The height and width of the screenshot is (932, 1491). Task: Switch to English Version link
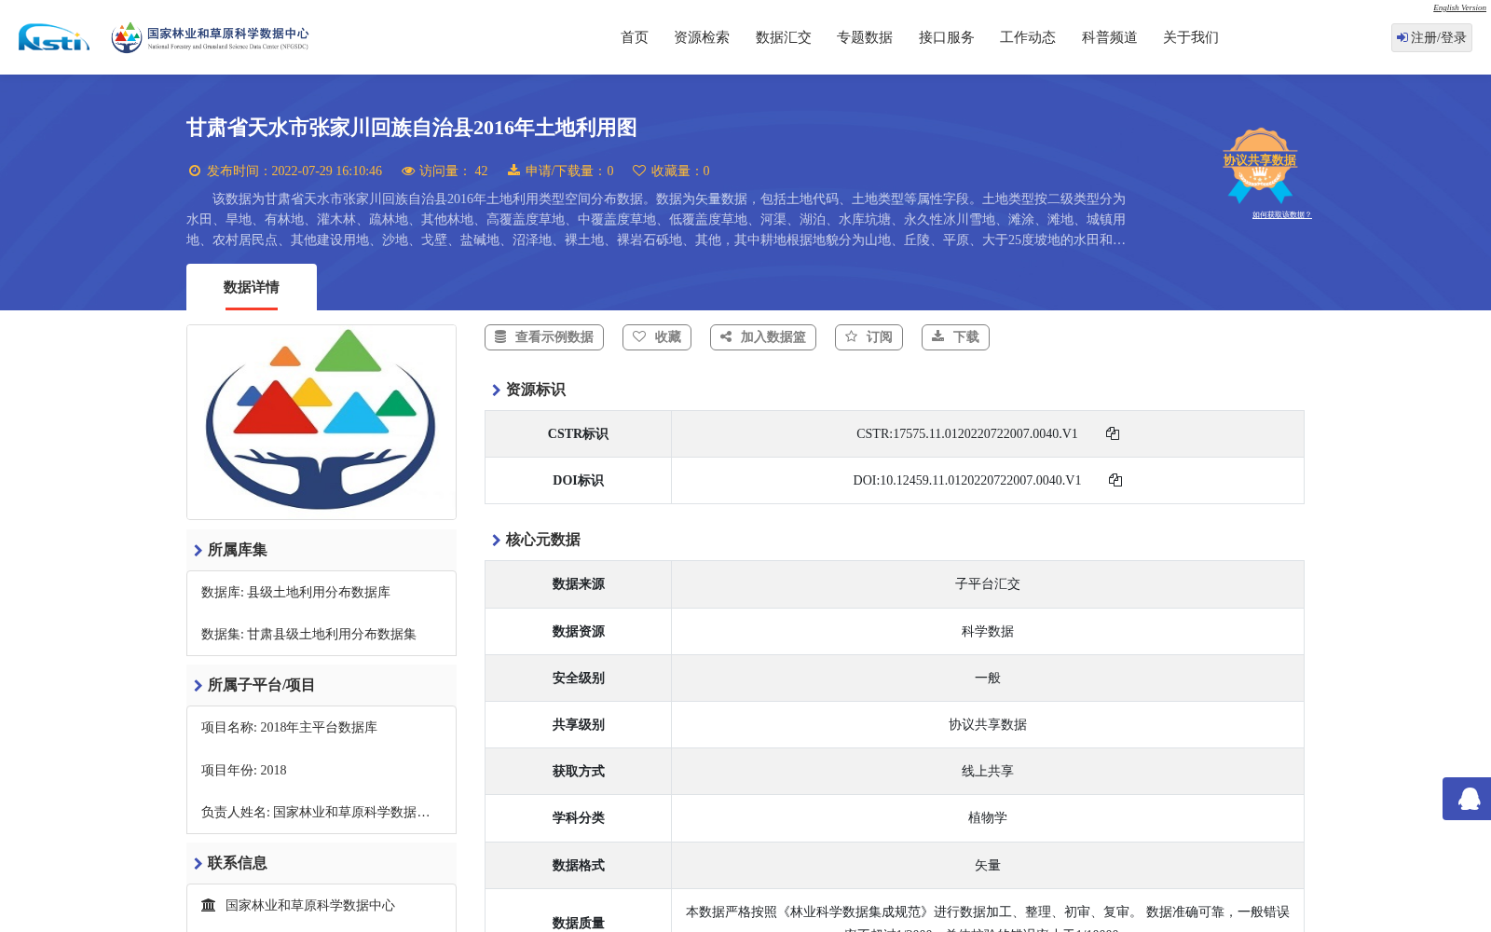tap(1459, 7)
